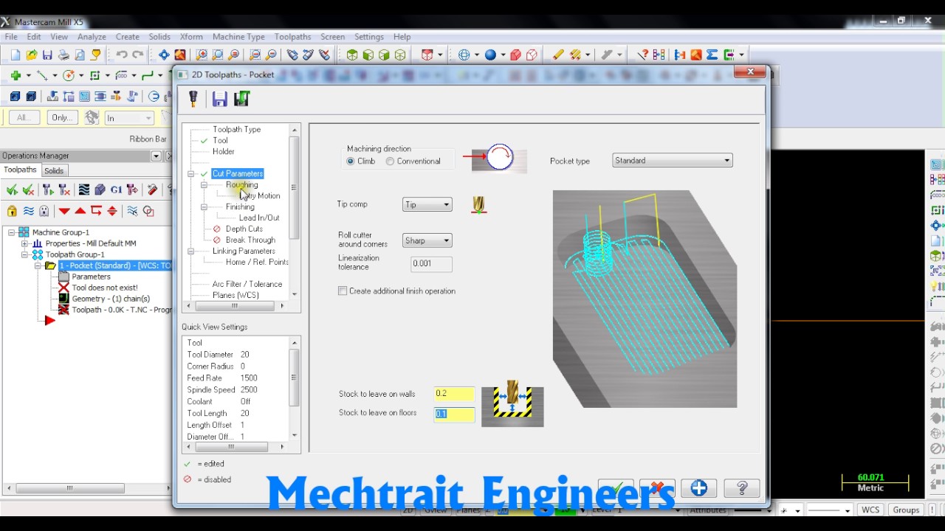This screenshot has height=531, width=945.
Task: Select Break Through in parameter tree
Action: (250, 240)
